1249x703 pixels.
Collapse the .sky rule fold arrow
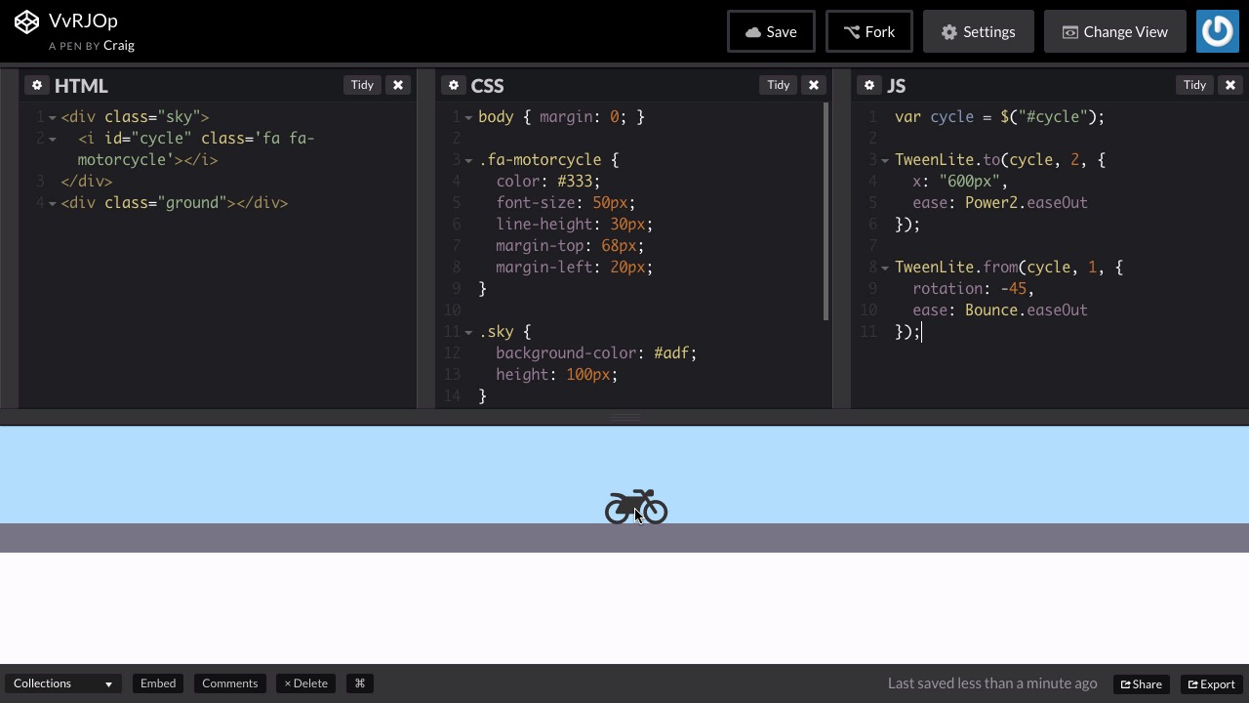point(468,332)
